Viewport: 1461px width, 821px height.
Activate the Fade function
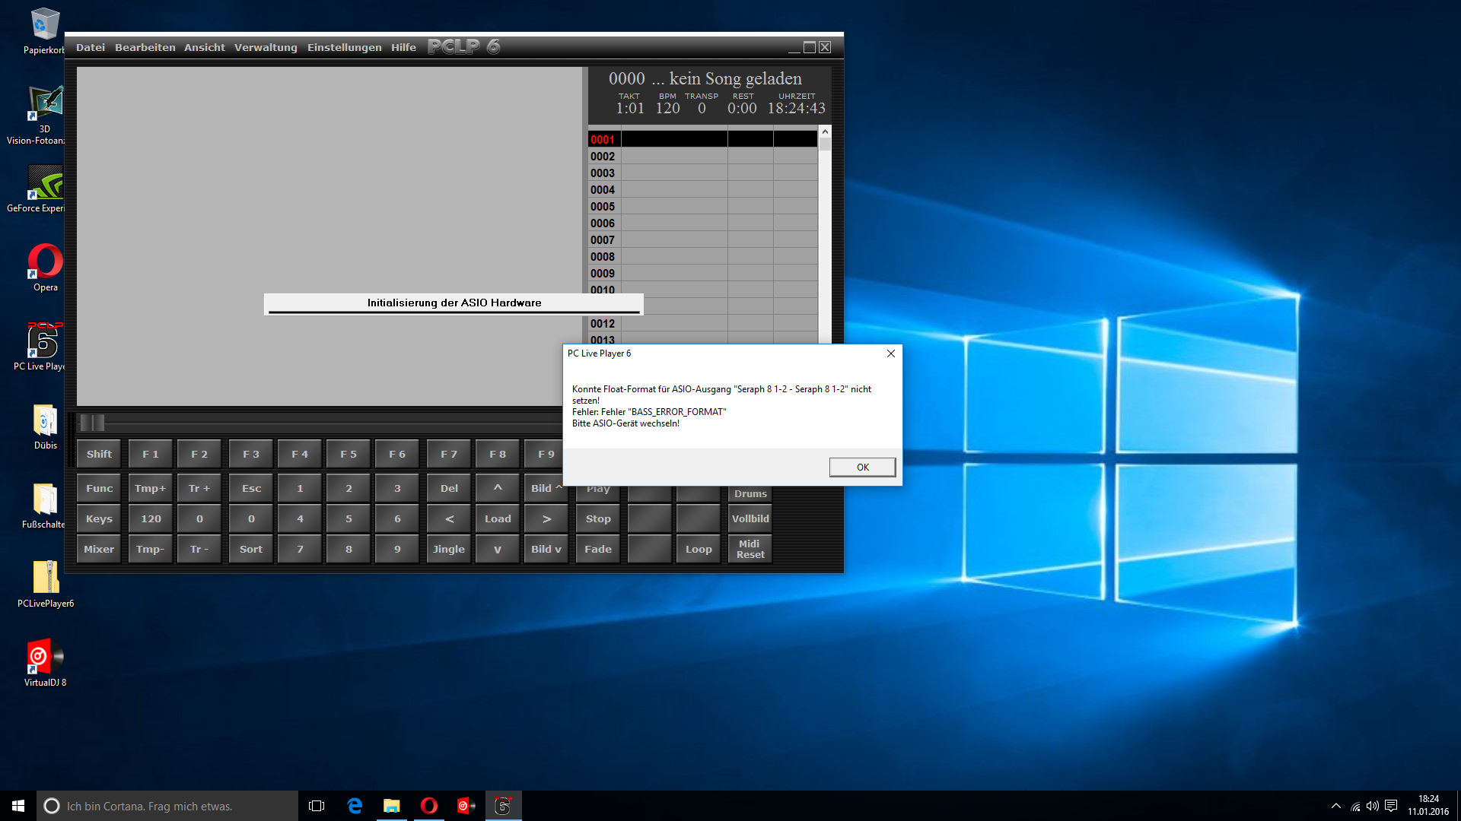(x=597, y=548)
